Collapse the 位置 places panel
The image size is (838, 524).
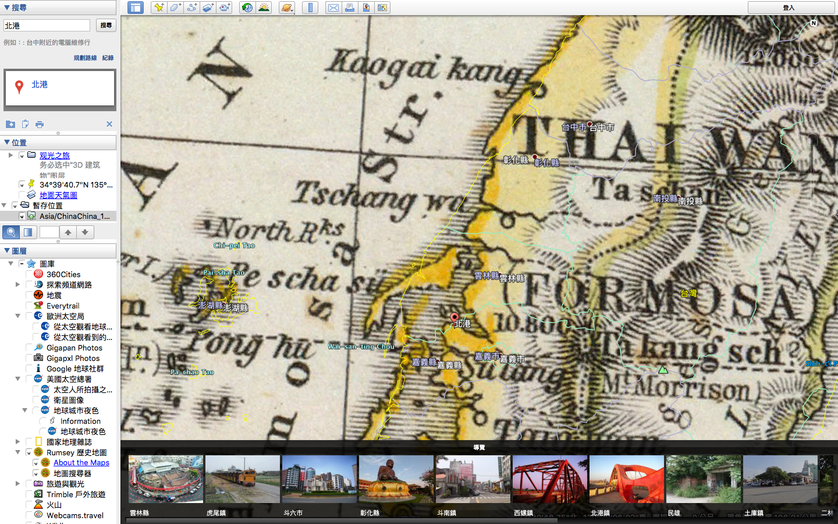[7, 142]
